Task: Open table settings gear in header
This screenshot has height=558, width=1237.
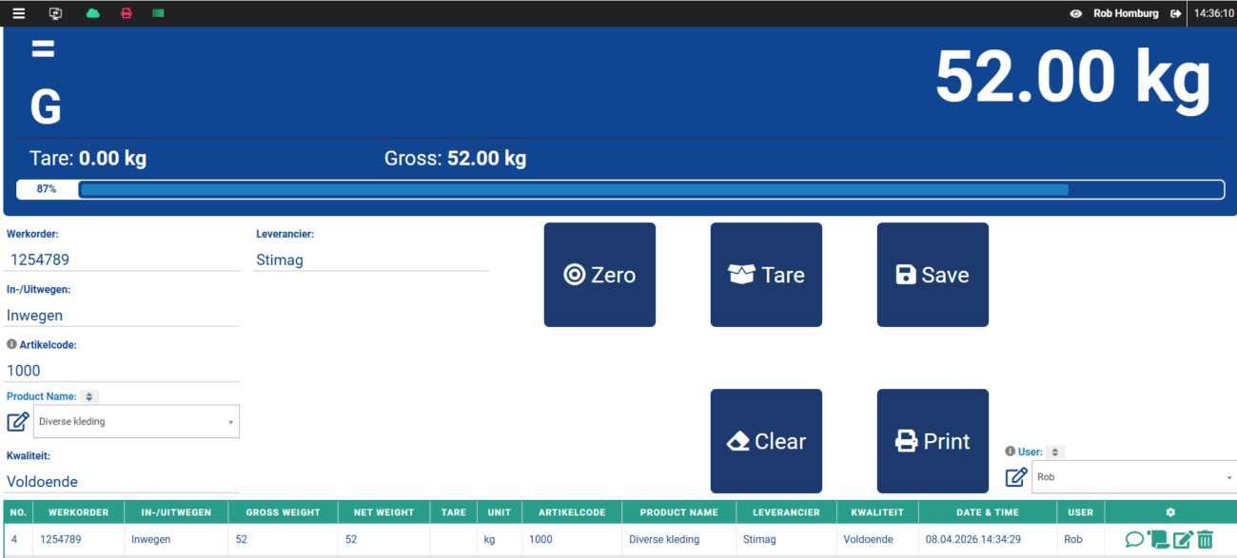Action: pyautogui.click(x=1170, y=512)
